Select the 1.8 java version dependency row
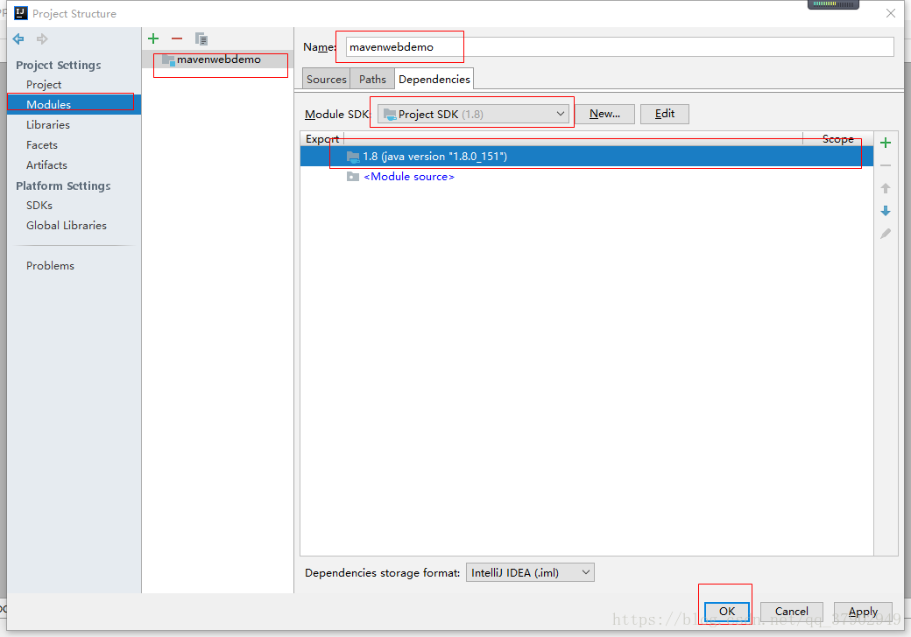The image size is (911, 637). (x=586, y=156)
